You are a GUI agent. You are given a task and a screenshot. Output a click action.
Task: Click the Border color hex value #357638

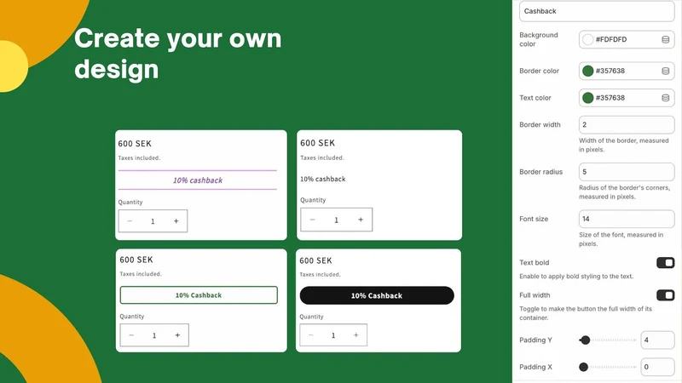point(610,71)
